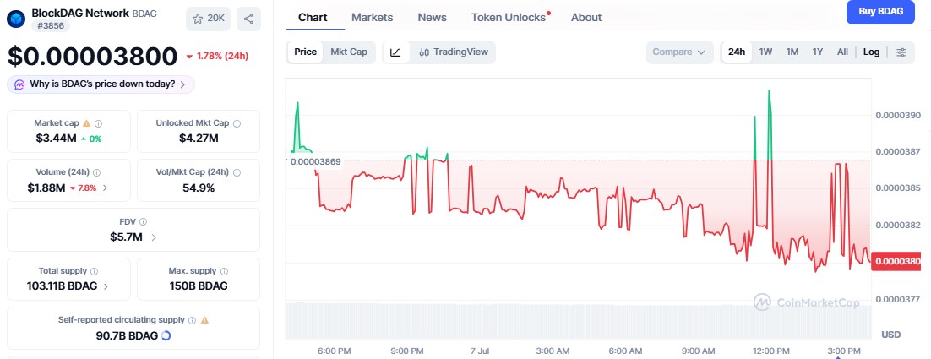The image size is (931, 359).
Task: Click the volume bars strip below the chart
Action: point(578,320)
